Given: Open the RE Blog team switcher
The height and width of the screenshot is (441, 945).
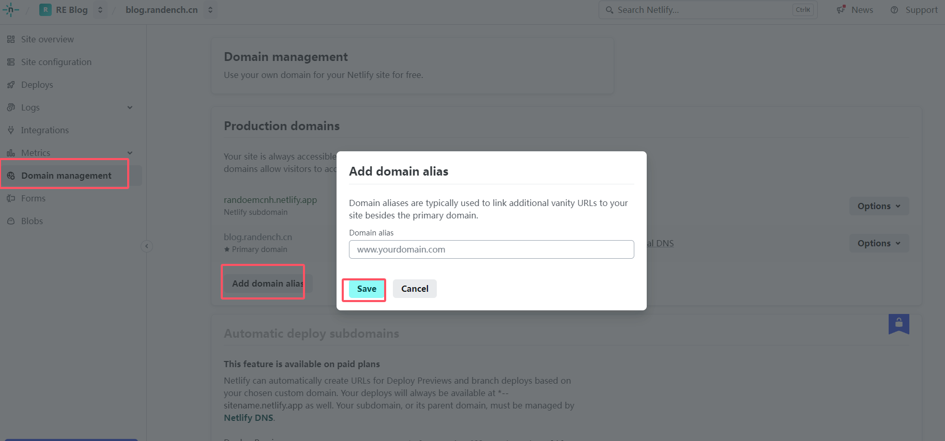Looking at the screenshot, I should 100,10.
